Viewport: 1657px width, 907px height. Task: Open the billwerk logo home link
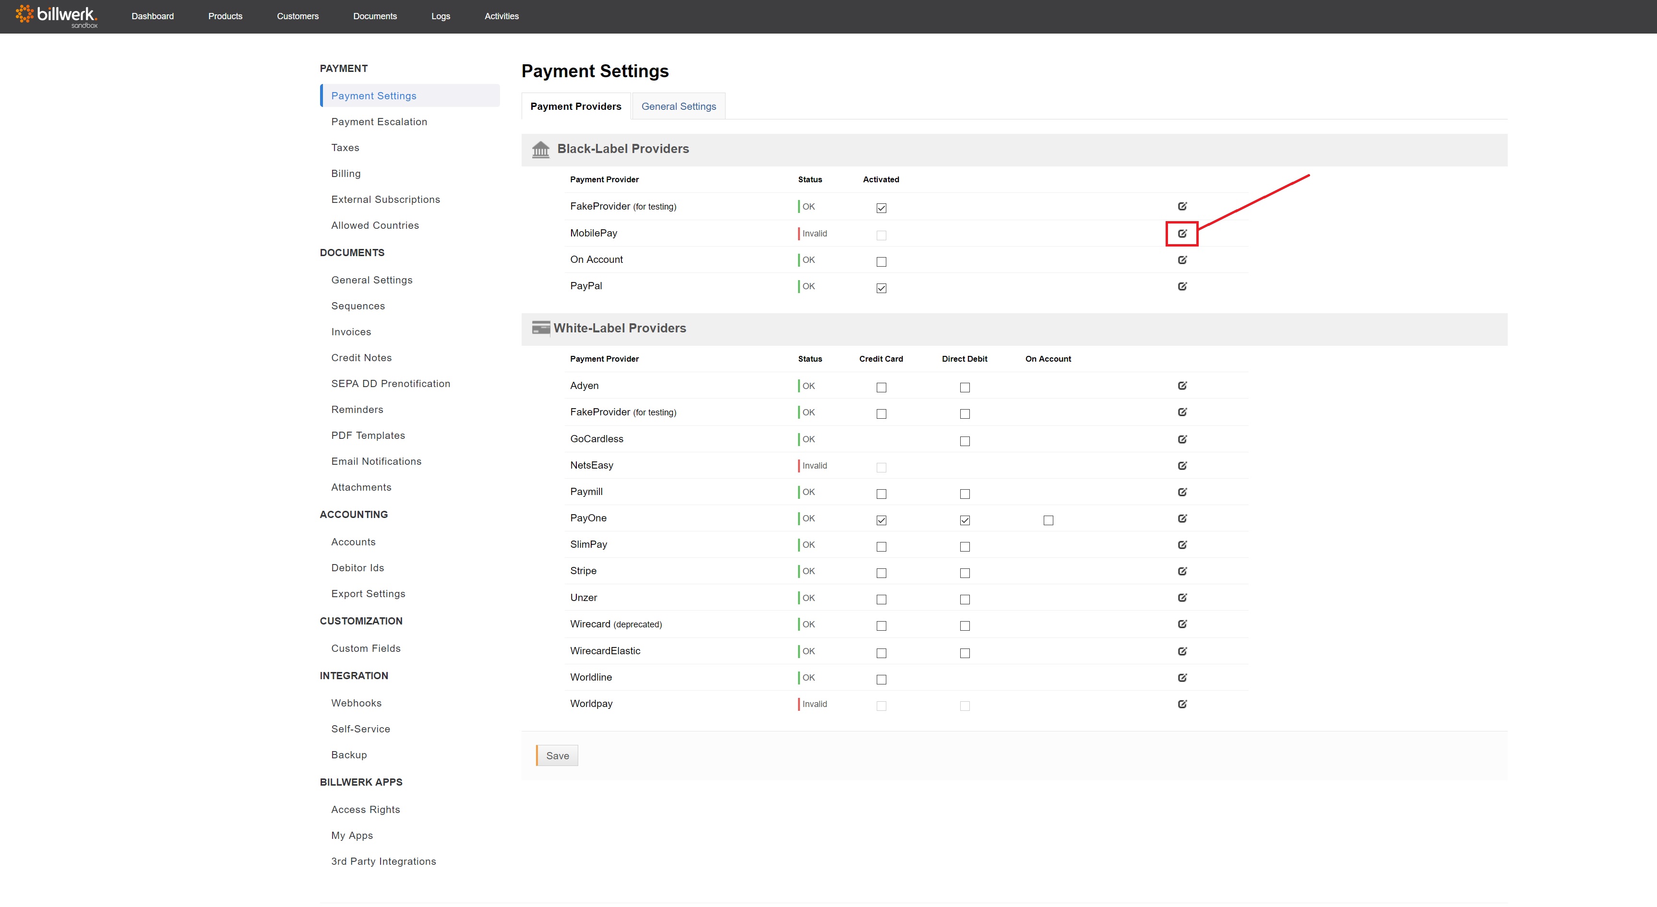click(57, 15)
